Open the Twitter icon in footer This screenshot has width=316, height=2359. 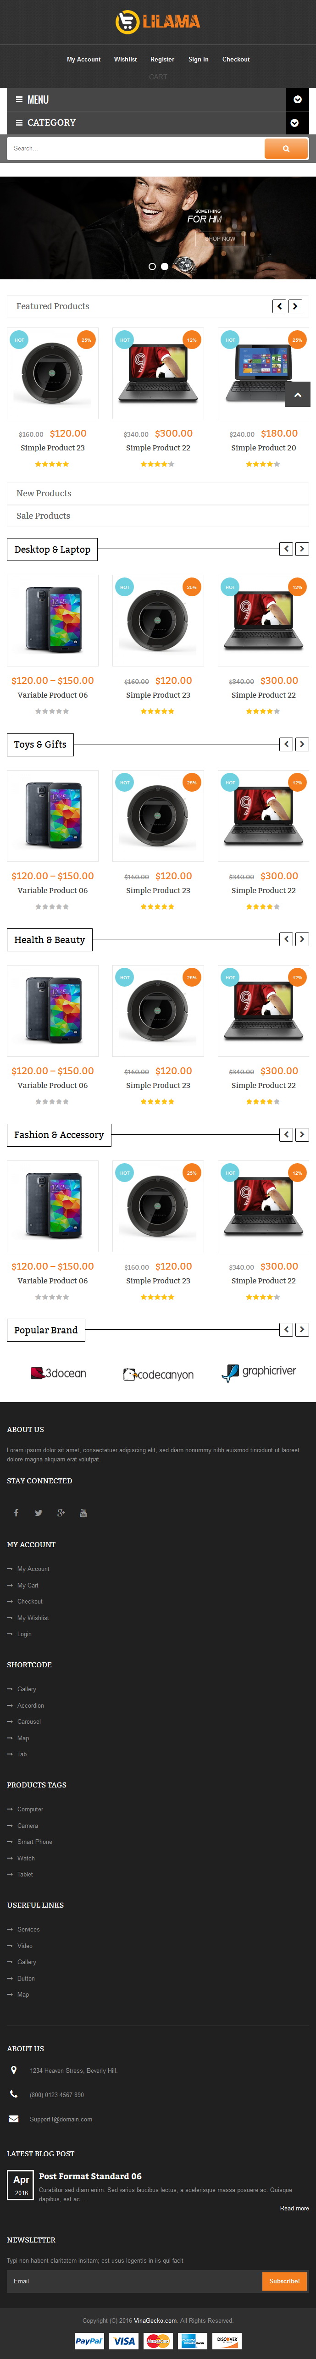click(x=39, y=1513)
